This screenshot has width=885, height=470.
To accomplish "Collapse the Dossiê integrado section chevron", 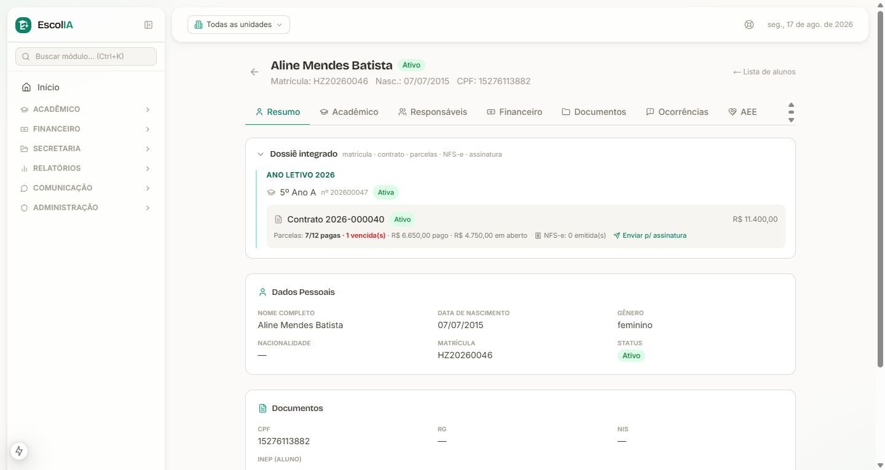I will click(x=261, y=154).
